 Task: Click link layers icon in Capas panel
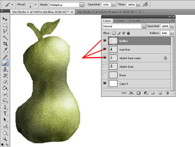click(124, 93)
